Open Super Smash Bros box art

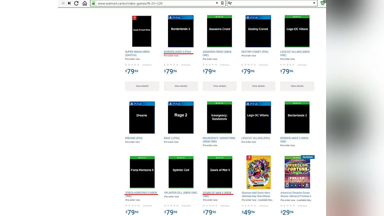pyautogui.click(x=142, y=31)
